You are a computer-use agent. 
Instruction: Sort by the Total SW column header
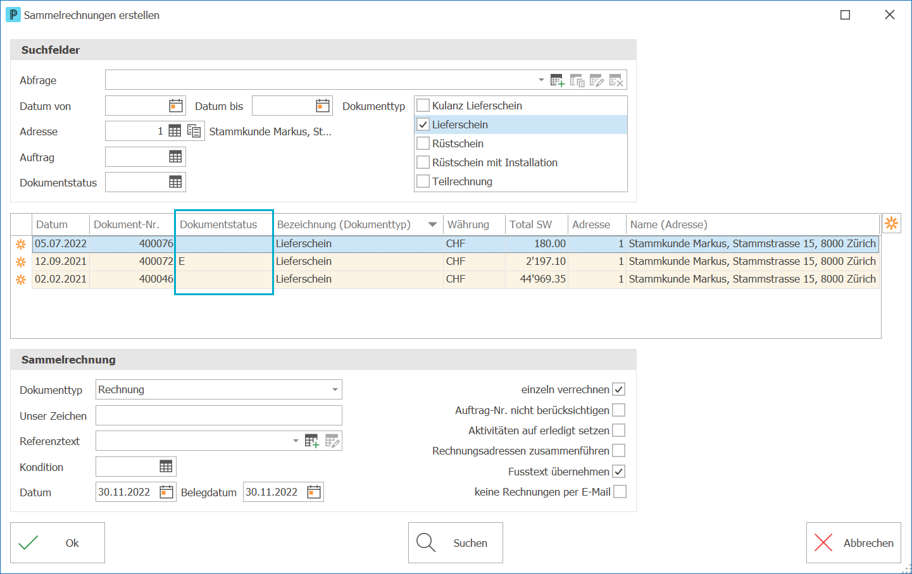click(537, 224)
